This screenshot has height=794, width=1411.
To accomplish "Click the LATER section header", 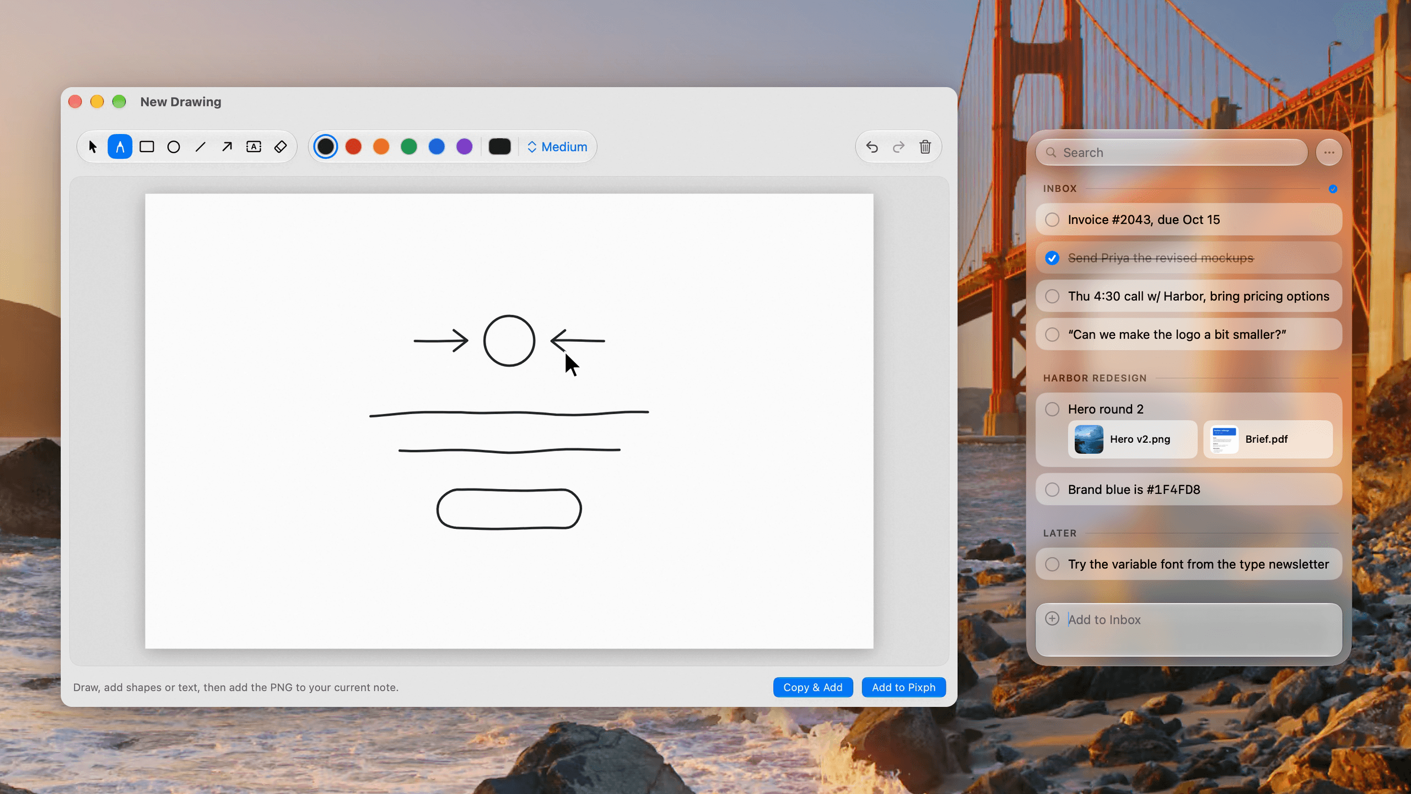I will coord(1059,533).
